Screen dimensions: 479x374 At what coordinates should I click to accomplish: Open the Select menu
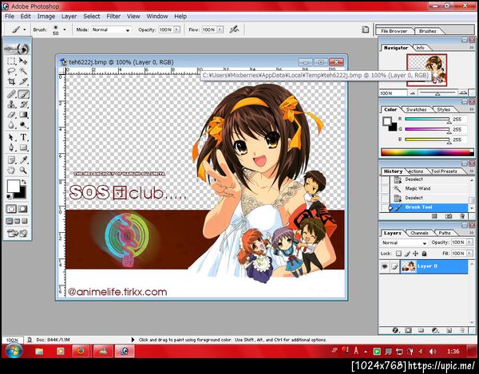[x=91, y=16]
